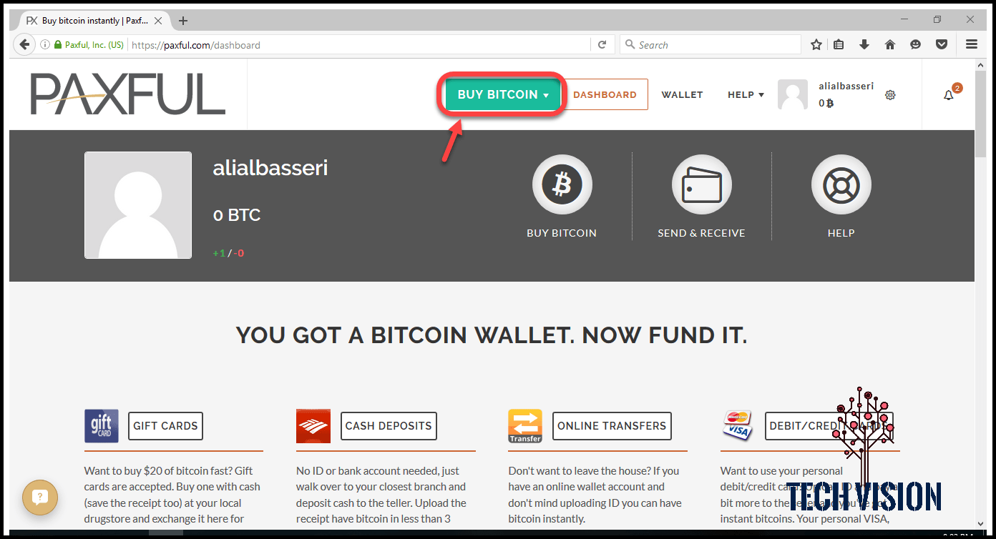Screen dimensions: 996x539
Task: Open the Firefox downloads arrow icon
Action: point(864,44)
